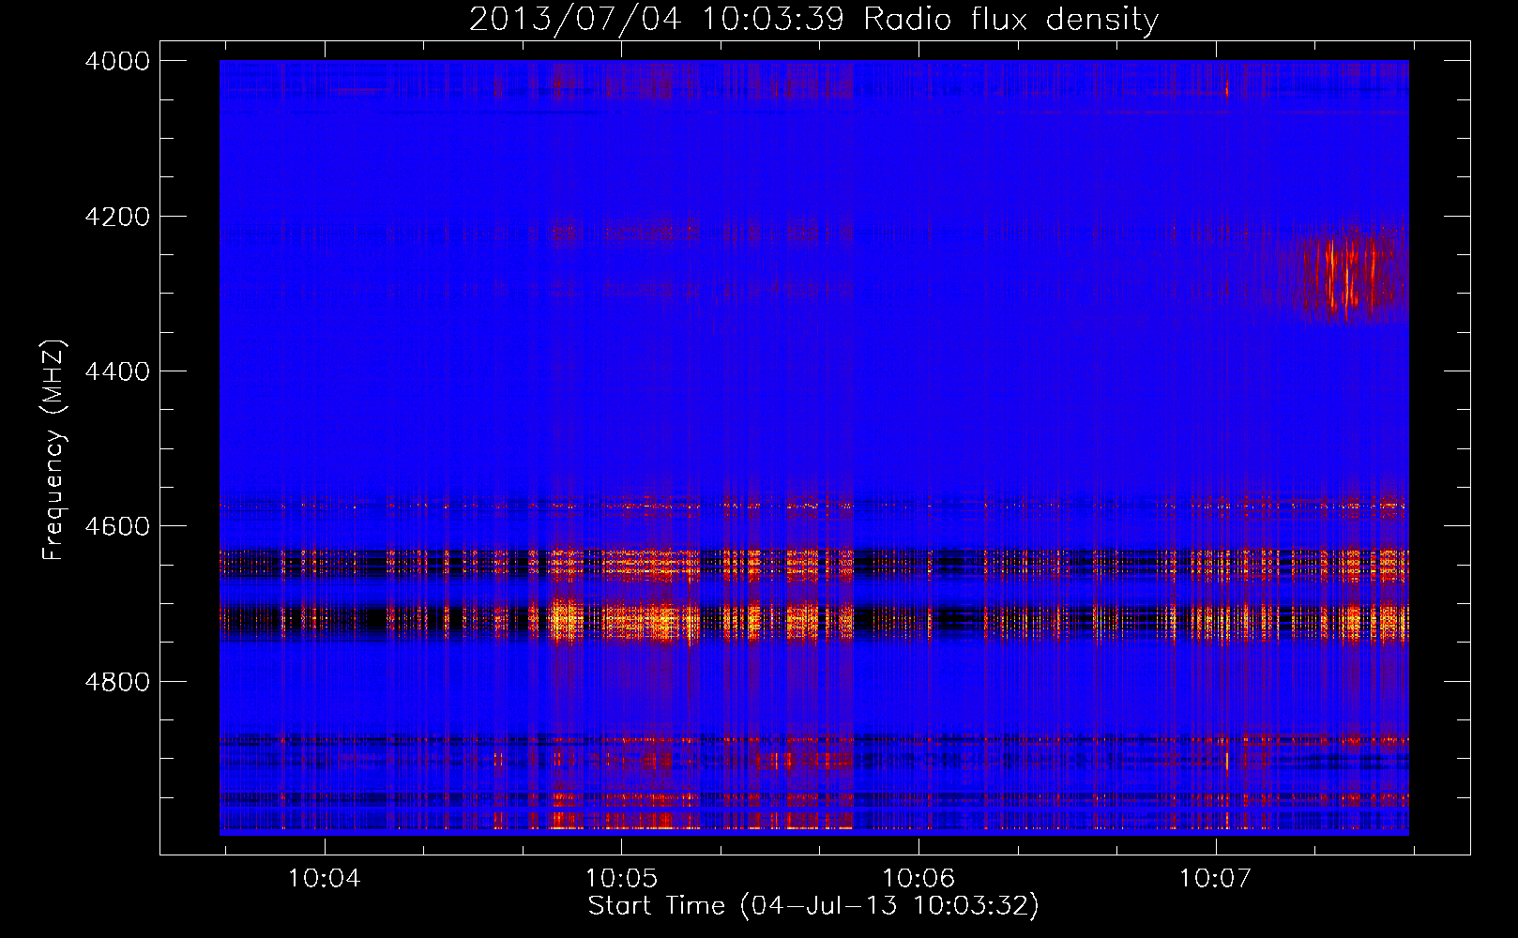Viewport: 1518px width, 938px height.
Task: Click the 10:06 time axis label
Action: click(918, 879)
